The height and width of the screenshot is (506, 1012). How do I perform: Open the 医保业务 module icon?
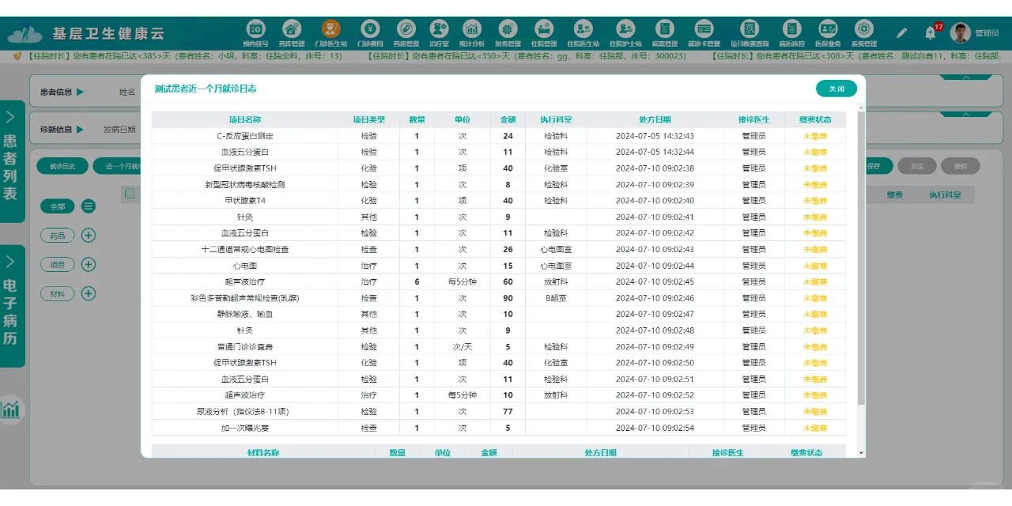click(x=828, y=28)
